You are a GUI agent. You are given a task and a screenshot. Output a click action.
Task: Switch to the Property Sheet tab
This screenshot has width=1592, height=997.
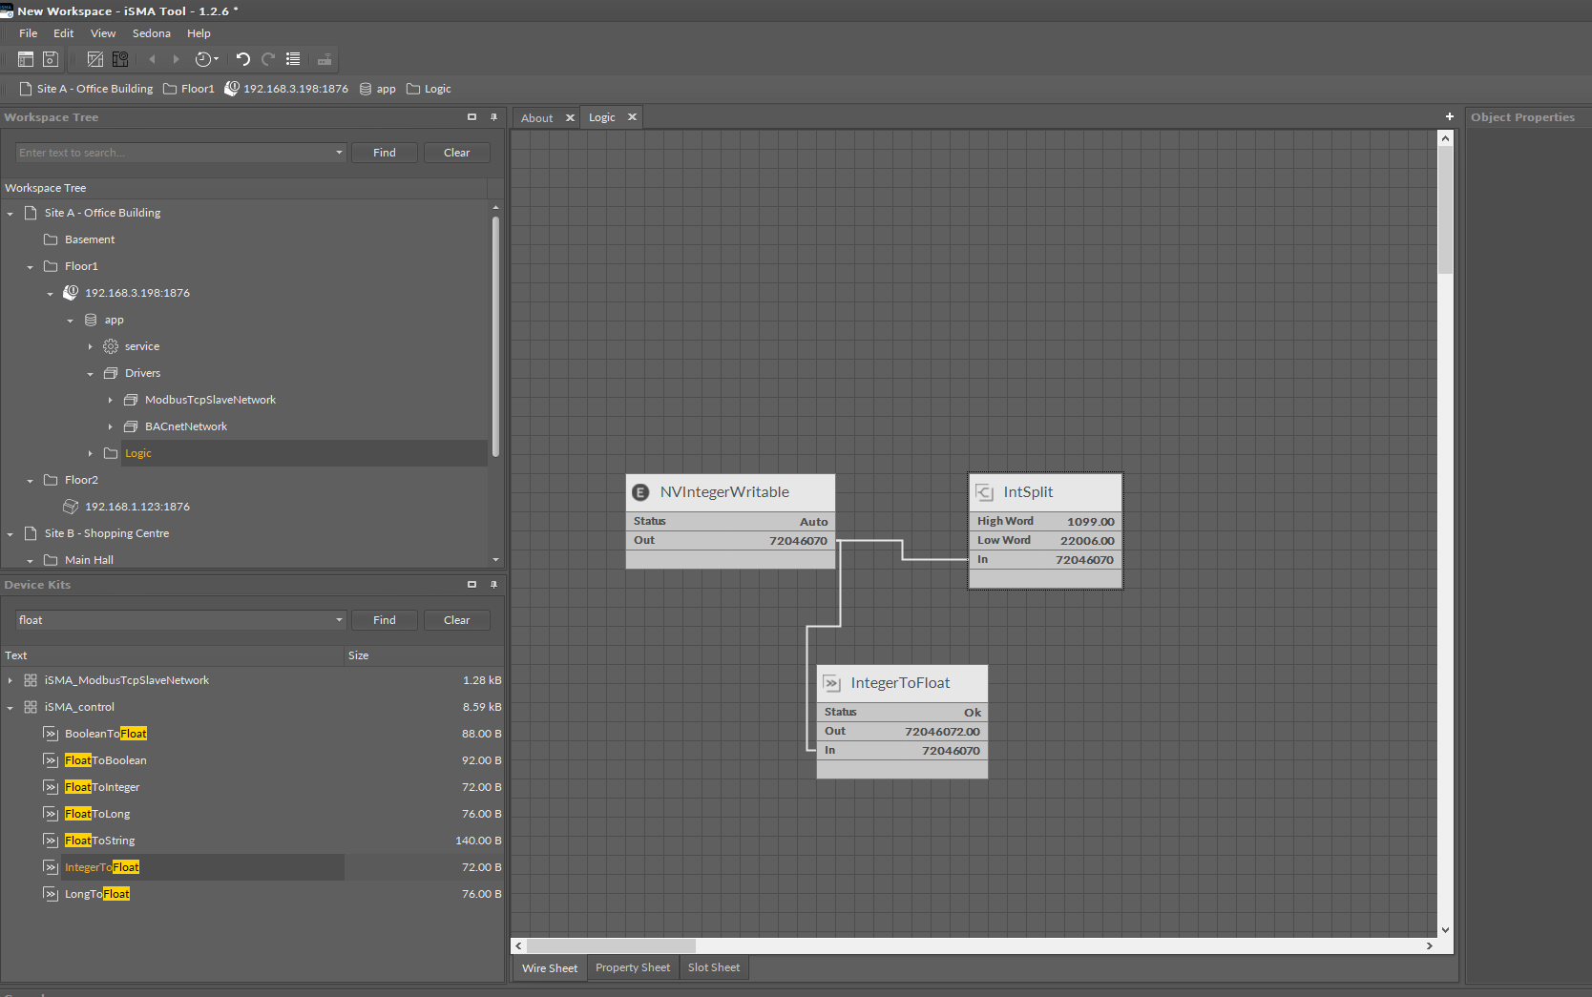point(632,967)
